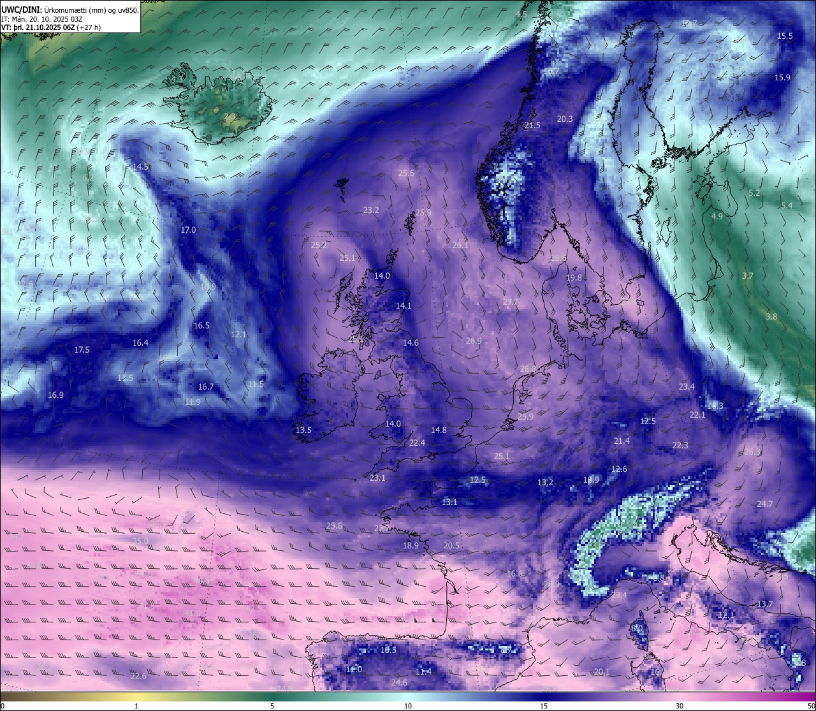This screenshot has height=711, width=816.
Task: Click the 26.9 value in the North Sea
Action: tap(474, 341)
